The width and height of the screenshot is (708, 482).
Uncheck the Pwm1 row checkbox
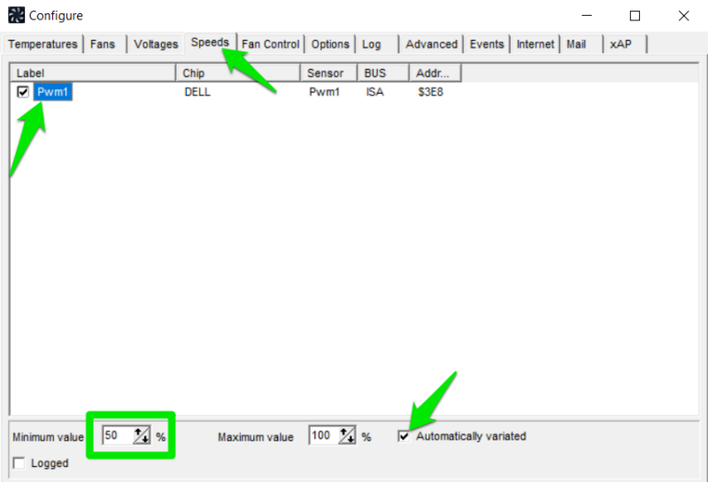pyautogui.click(x=23, y=92)
